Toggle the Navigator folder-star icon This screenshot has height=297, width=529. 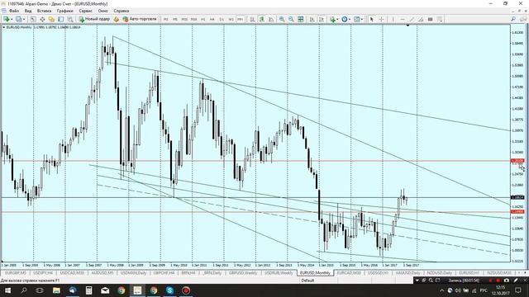click(x=51, y=19)
